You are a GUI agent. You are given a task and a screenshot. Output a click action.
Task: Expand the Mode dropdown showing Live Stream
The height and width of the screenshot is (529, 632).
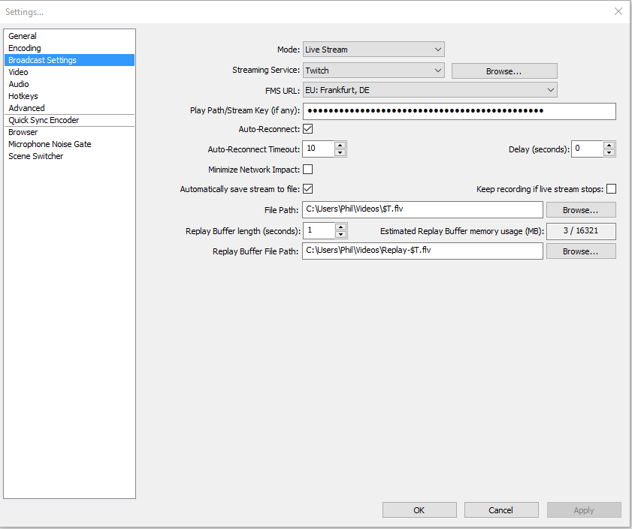pos(373,50)
